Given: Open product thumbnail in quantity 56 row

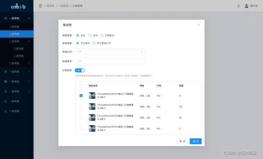Looking at the screenshot, I should tap(92, 118).
